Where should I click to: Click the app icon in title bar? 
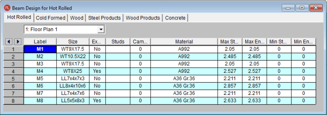point(7,8)
